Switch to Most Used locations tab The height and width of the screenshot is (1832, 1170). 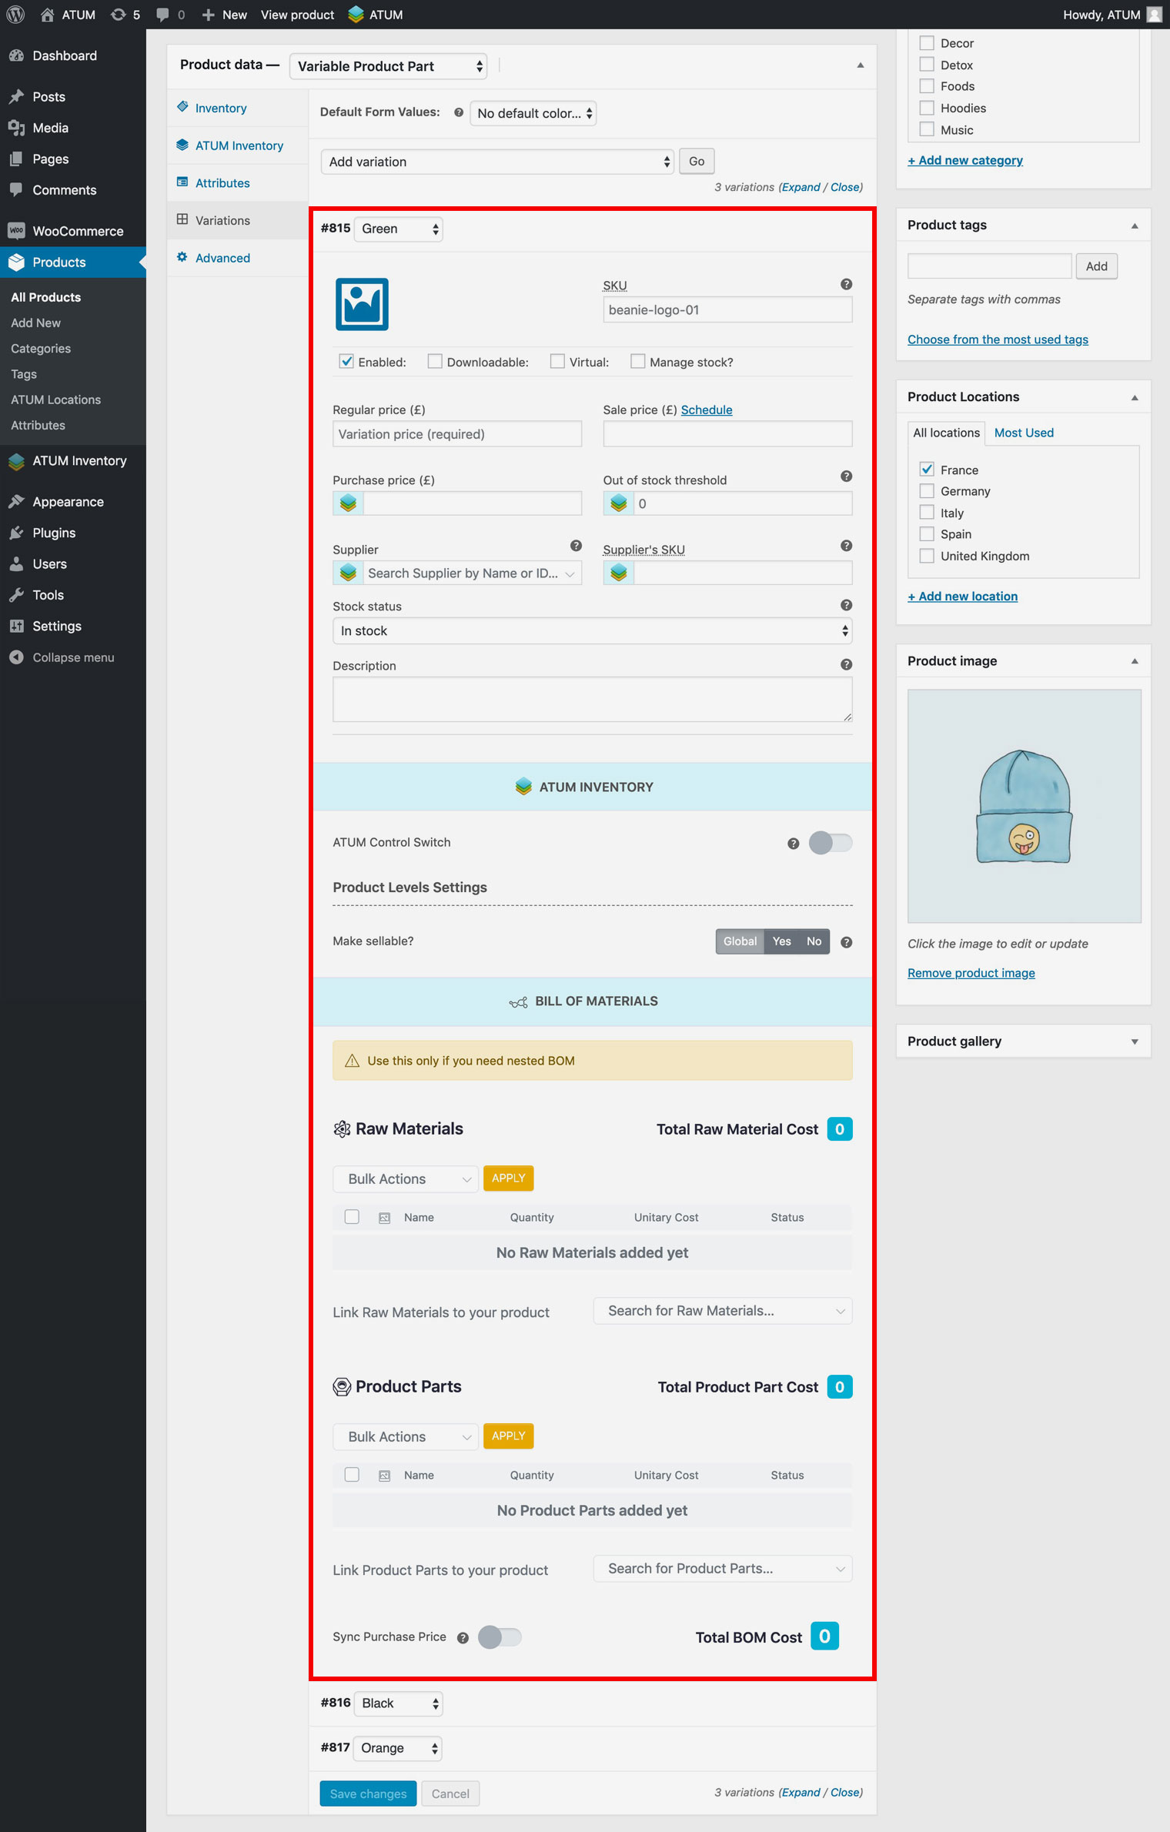[x=1024, y=433]
